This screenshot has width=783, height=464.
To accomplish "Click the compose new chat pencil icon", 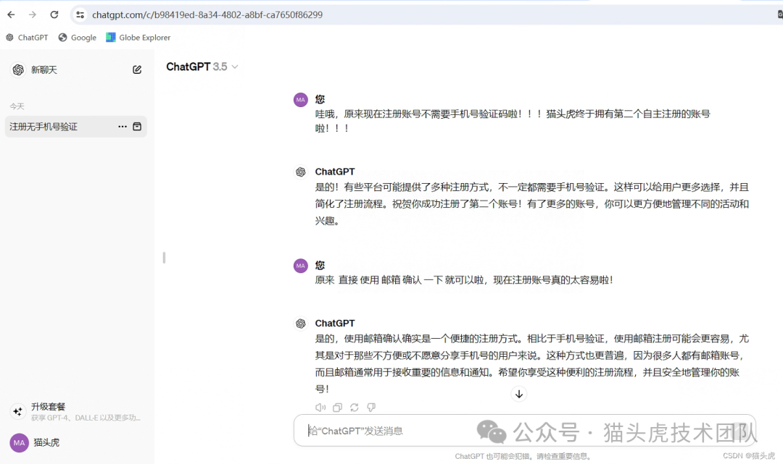I will point(137,69).
